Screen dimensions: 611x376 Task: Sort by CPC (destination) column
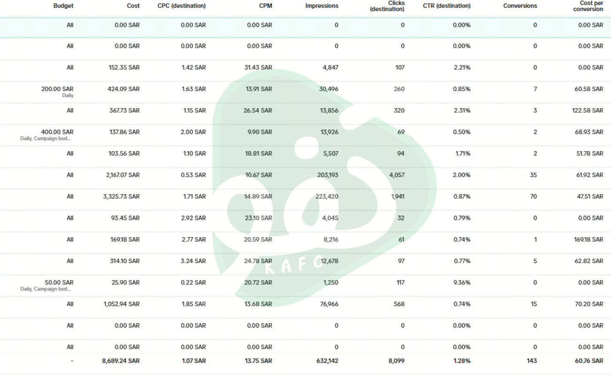(x=181, y=6)
